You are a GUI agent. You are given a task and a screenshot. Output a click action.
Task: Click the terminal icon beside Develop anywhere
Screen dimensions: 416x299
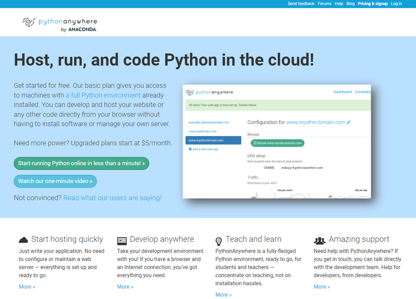[122, 241]
